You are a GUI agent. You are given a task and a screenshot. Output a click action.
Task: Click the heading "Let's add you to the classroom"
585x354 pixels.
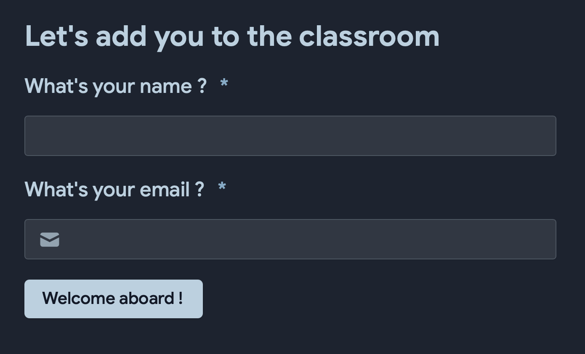coord(232,35)
